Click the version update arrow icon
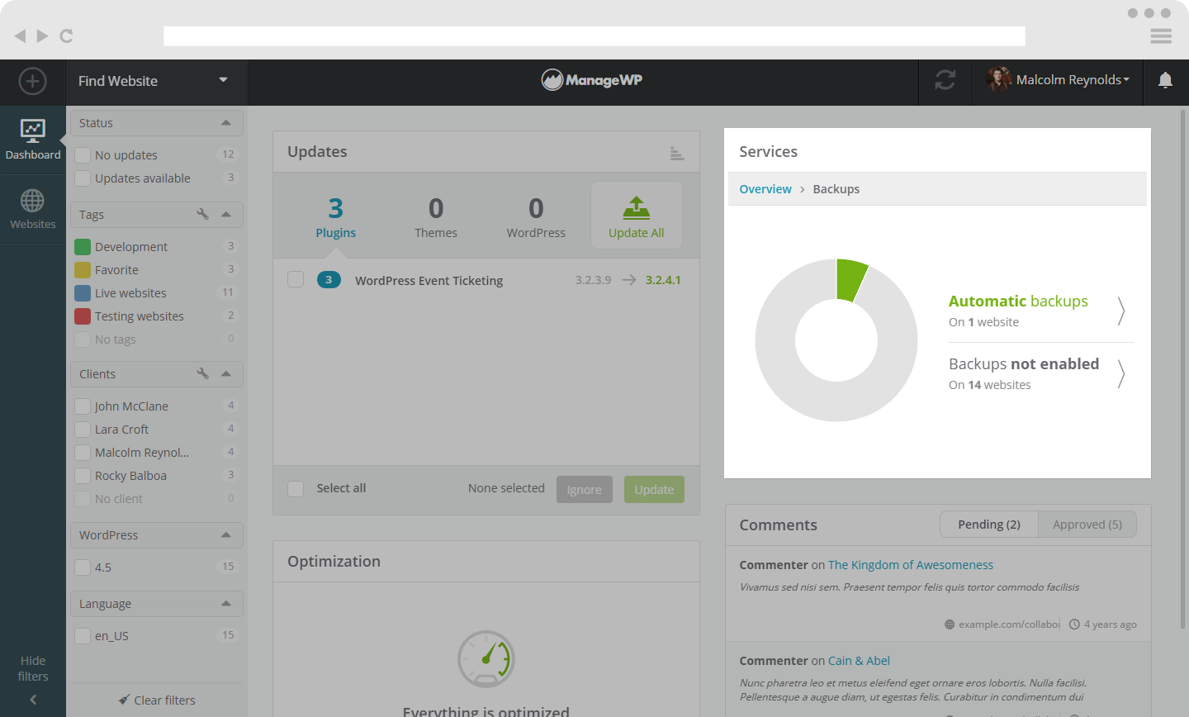 pyautogui.click(x=629, y=280)
